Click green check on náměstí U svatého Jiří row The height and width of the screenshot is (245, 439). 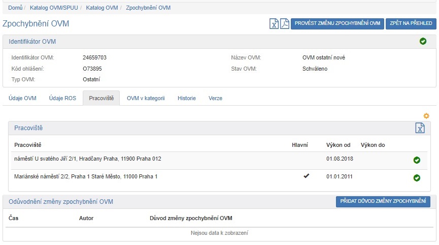[x=417, y=160]
